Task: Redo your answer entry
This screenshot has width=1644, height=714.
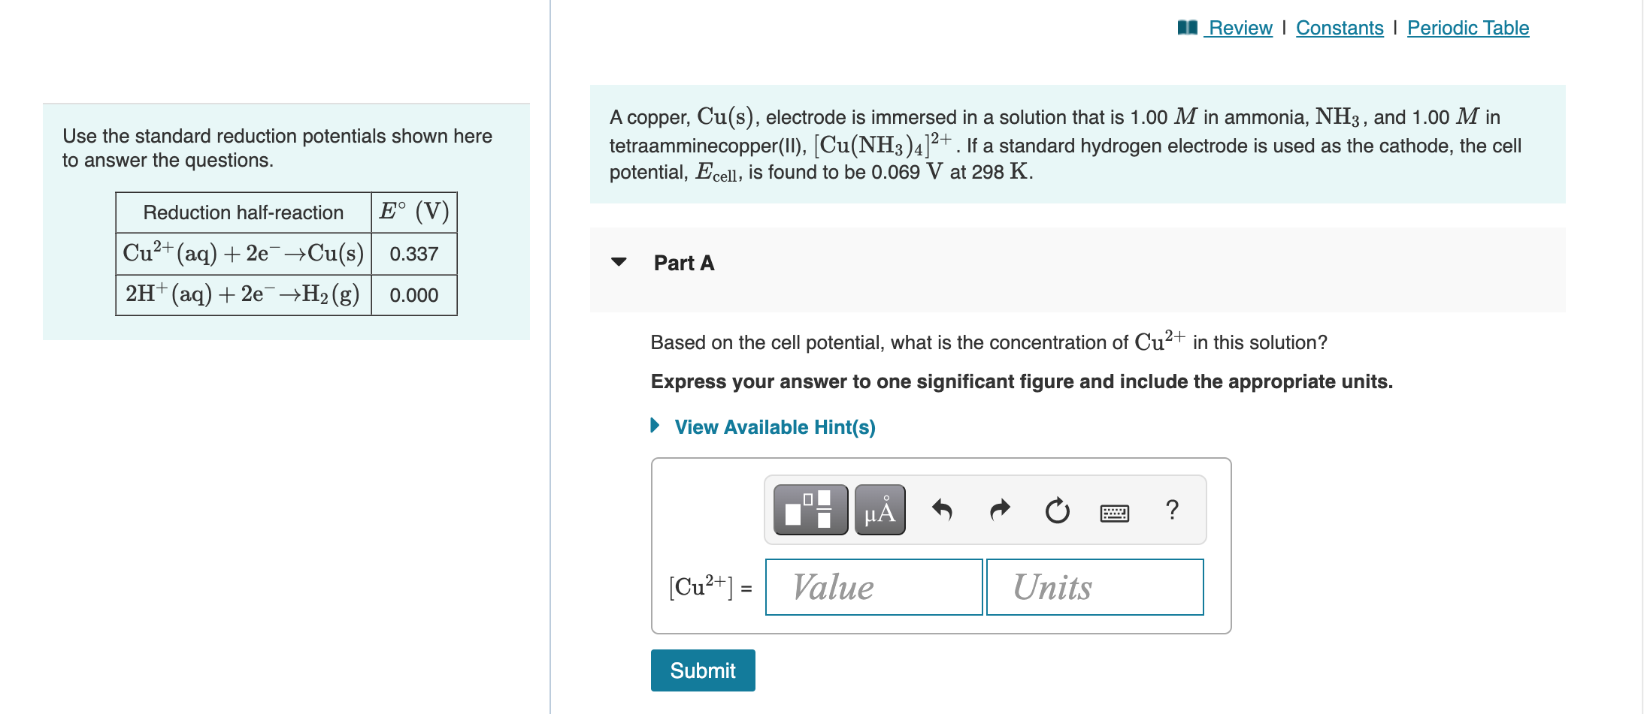Action: pyautogui.click(x=1000, y=509)
